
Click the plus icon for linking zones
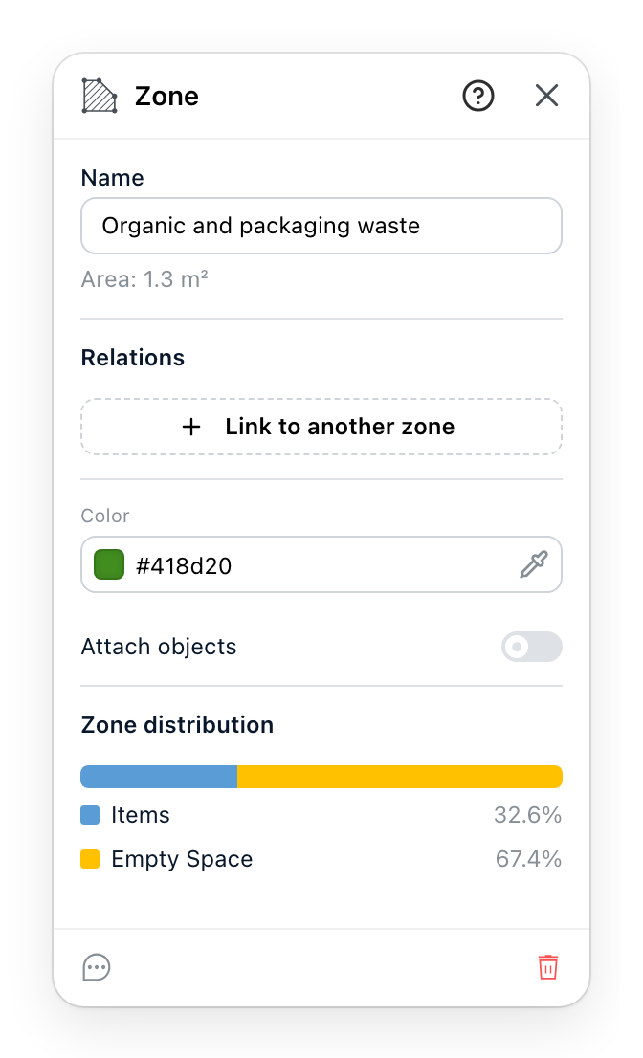point(191,427)
